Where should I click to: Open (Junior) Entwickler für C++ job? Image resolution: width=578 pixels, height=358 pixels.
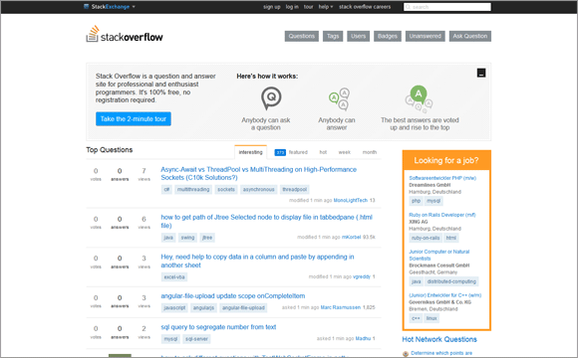coord(444,295)
